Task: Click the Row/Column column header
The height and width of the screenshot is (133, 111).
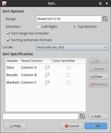Action: point(32,61)
